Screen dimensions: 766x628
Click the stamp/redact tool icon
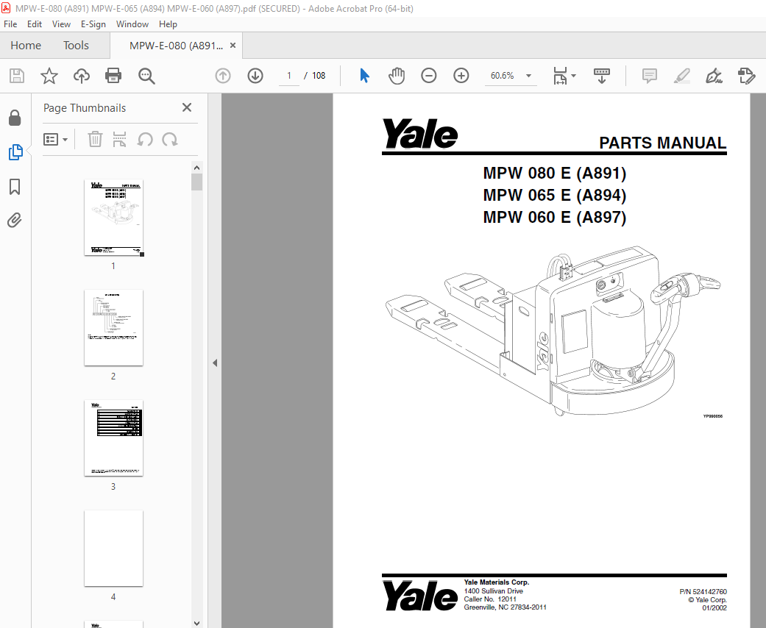(x=746, y=76)
